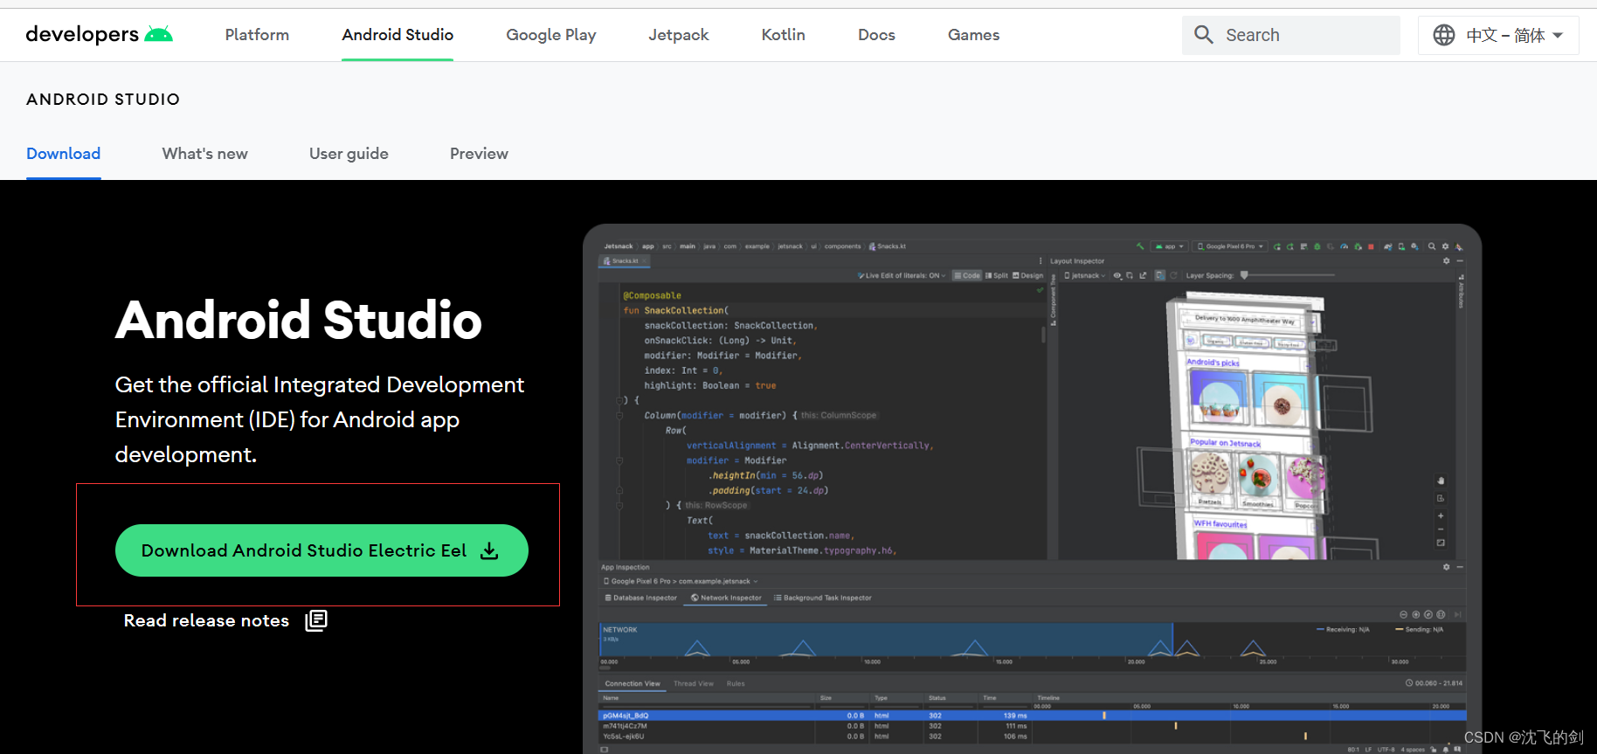The width and height of the screenshot is (1597, 754).
Task: Select the m741tj4Cz7M network request row
Action: [1033, 726]
